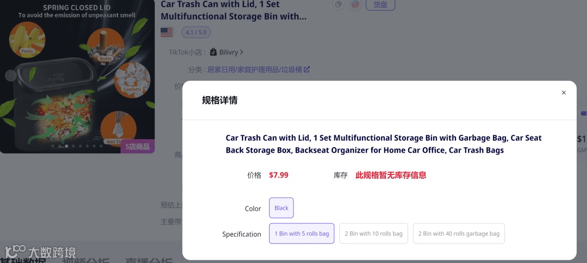This screenshot has height=263, width=587.
Task: Click the pie chart analysis icon
Action: point(339,4)
